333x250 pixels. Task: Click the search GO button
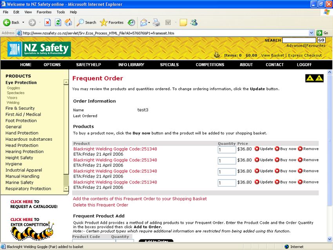(x=321, y=40)
